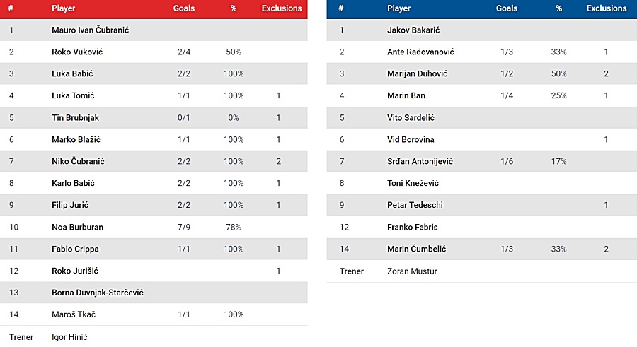
Task: Select coach Igor Hinić name
Action: coord(69,337)
